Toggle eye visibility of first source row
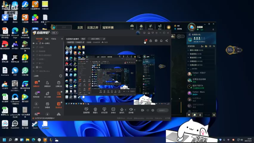The height and width of the screenshot is (143, 254). coord(34,44)
